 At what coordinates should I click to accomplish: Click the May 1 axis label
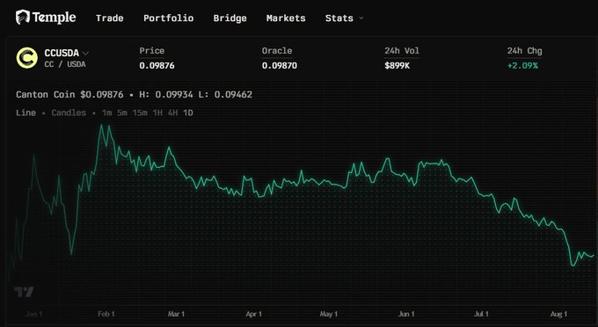click(x=328, y=314)
